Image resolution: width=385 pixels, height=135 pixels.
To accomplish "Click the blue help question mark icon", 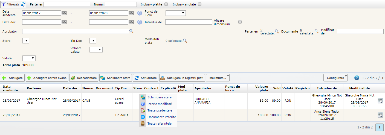I will [x=357, y=78].
